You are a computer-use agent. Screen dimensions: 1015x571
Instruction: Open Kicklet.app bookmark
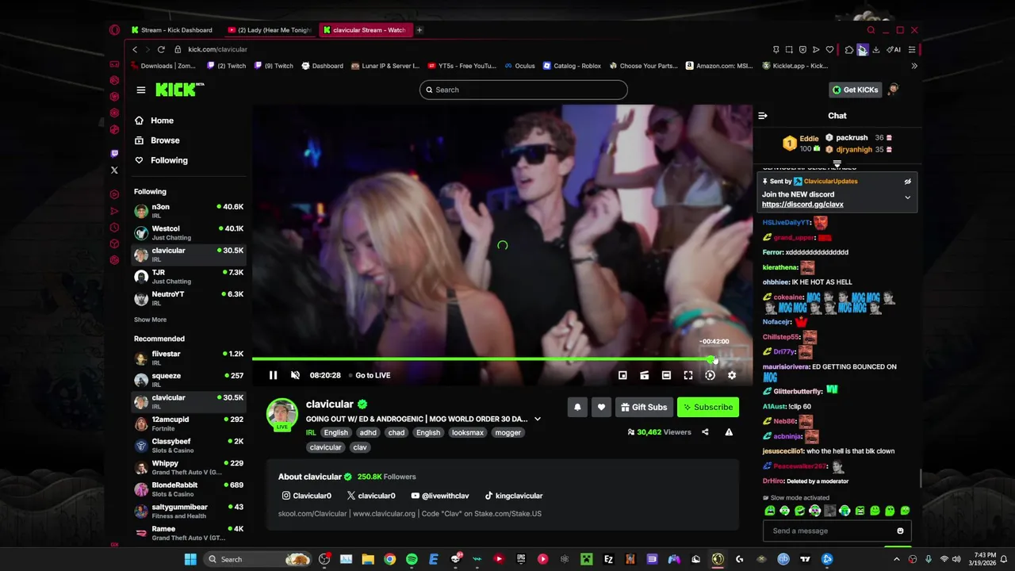795,66
